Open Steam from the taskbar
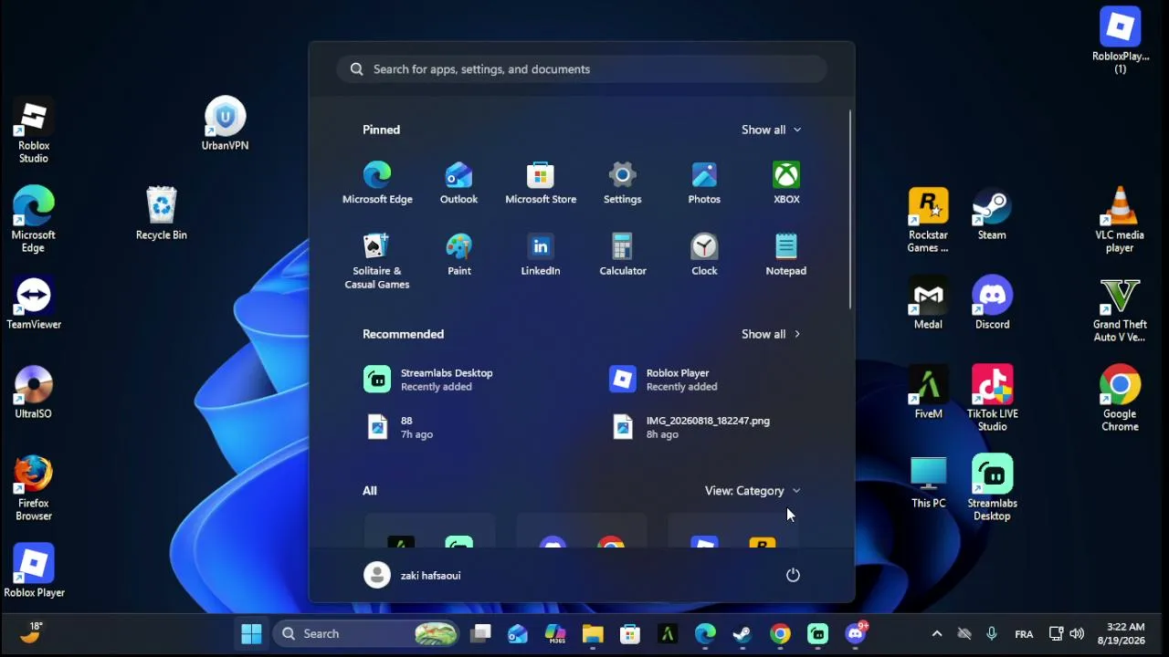Viewport: 1169px width, 657px height. pyautogui.click(x=742, y=633)
